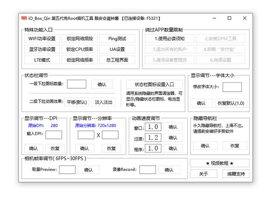Click the Qin app icon in title bar
Viewport: 272px width, 197px height.
[x=24, y=18]
